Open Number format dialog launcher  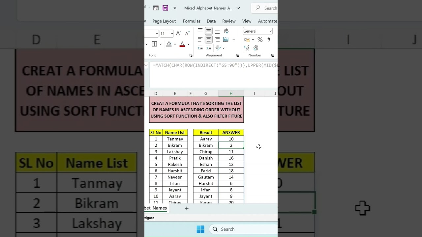coord(273,55)
